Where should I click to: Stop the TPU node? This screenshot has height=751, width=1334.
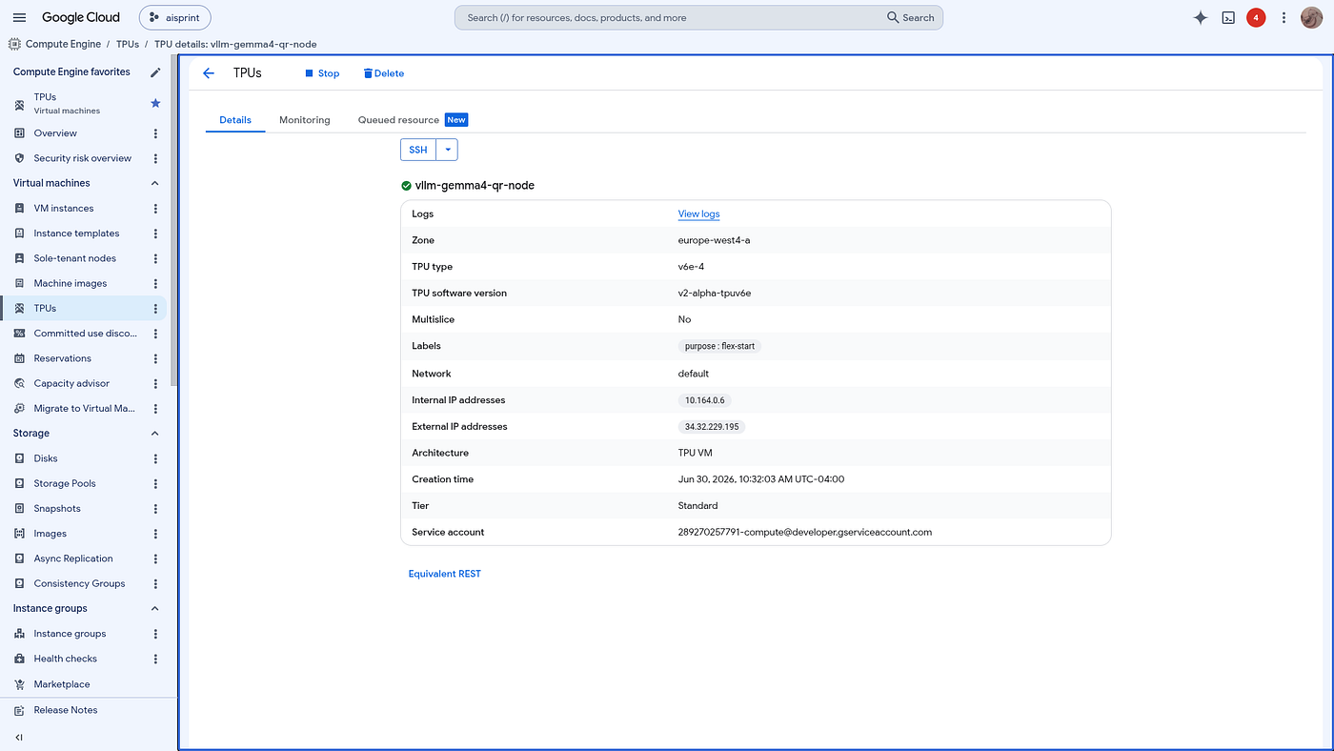(322, 73)
